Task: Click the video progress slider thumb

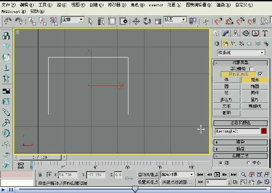Action: [135, 189]
